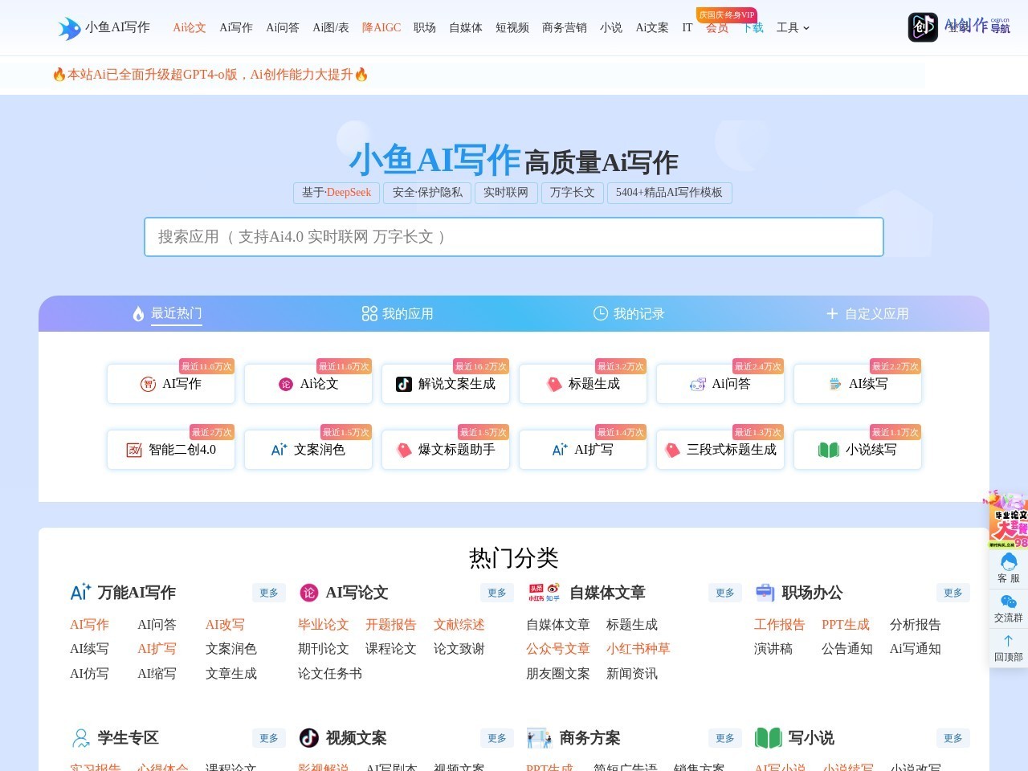Image resolution: width=1028 pixels, height=771 pixels.
Task: Open the 毕业论文 promotional floating banner
Action: point(1009,520)
